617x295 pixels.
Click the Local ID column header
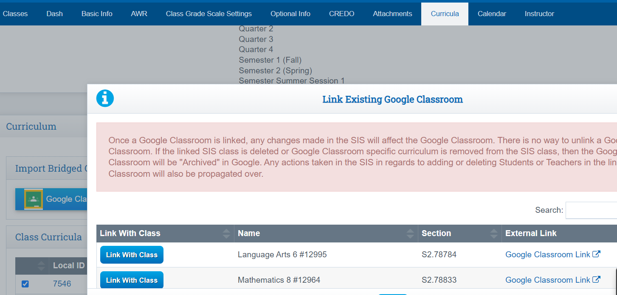coord(69,266)
